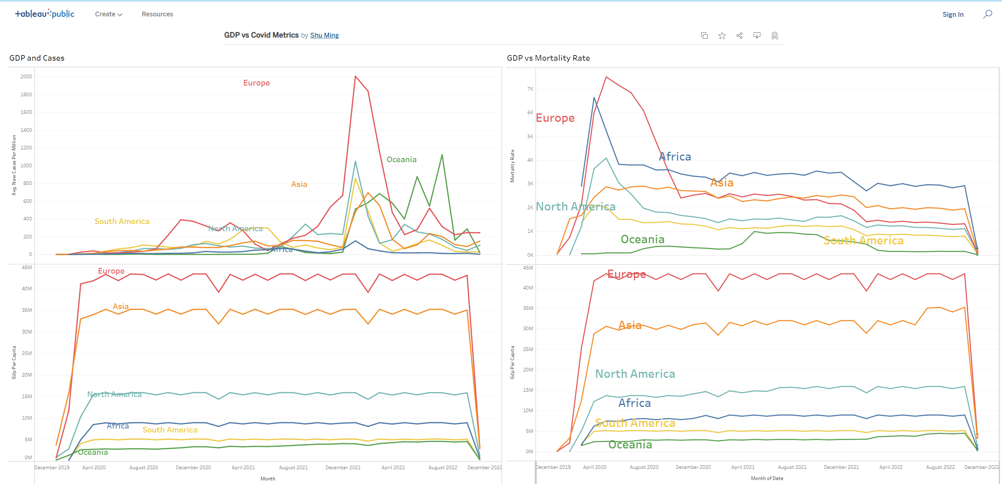The height and width of the screenshot is (484, 1002).
Task: Click the South America label in mortality chart
Action: pos(863,240)
